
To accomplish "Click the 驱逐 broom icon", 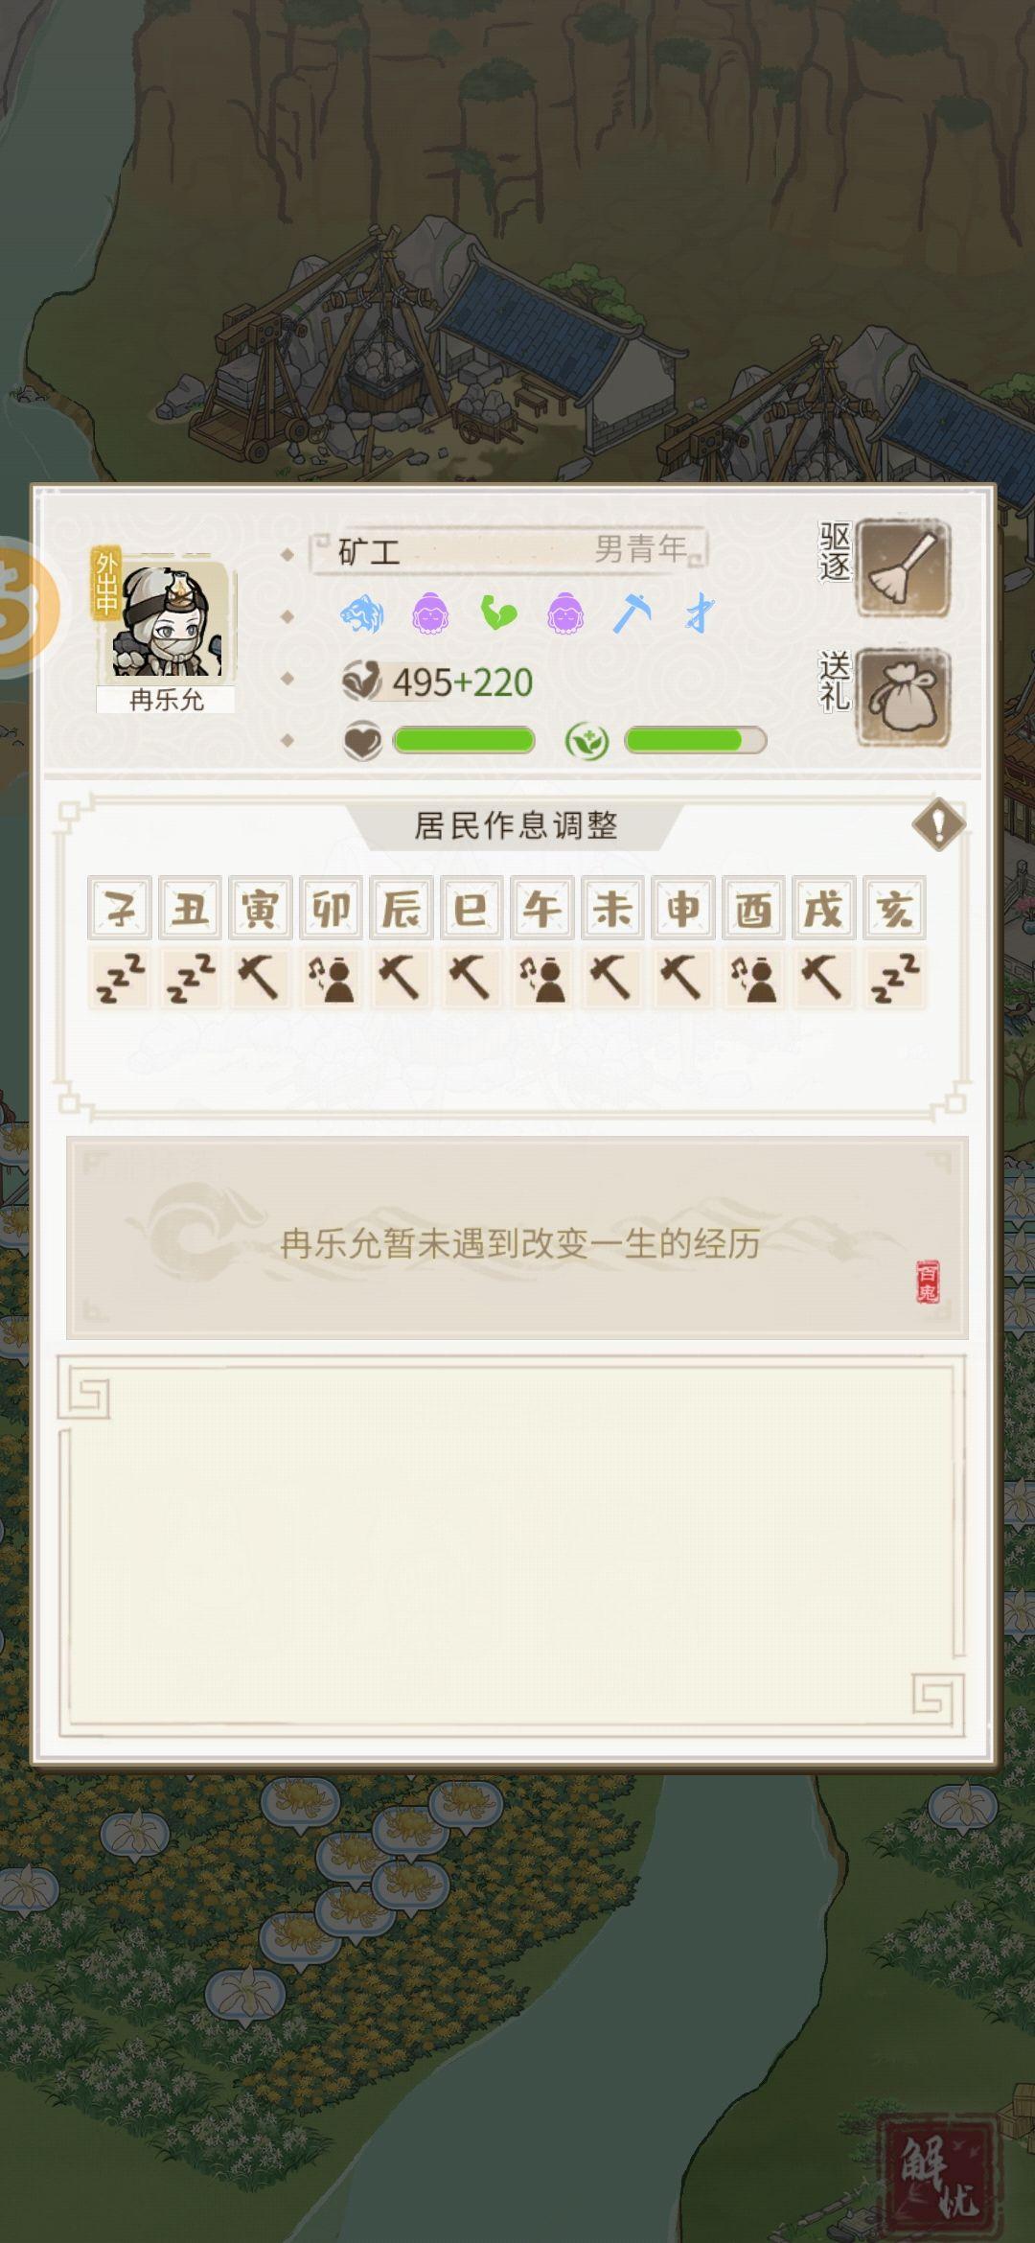I will pos(903,568).
